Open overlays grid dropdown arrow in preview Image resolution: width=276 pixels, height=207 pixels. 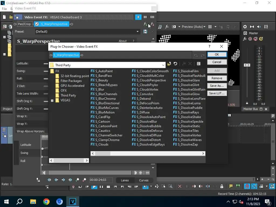(215, 27)
